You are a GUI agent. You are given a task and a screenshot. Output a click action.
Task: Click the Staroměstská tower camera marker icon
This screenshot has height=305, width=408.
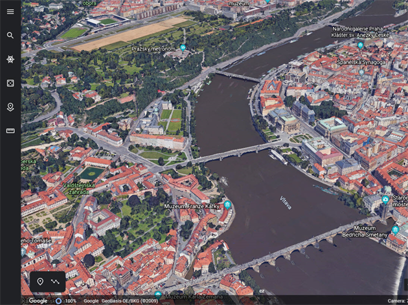tap(385, 200)
